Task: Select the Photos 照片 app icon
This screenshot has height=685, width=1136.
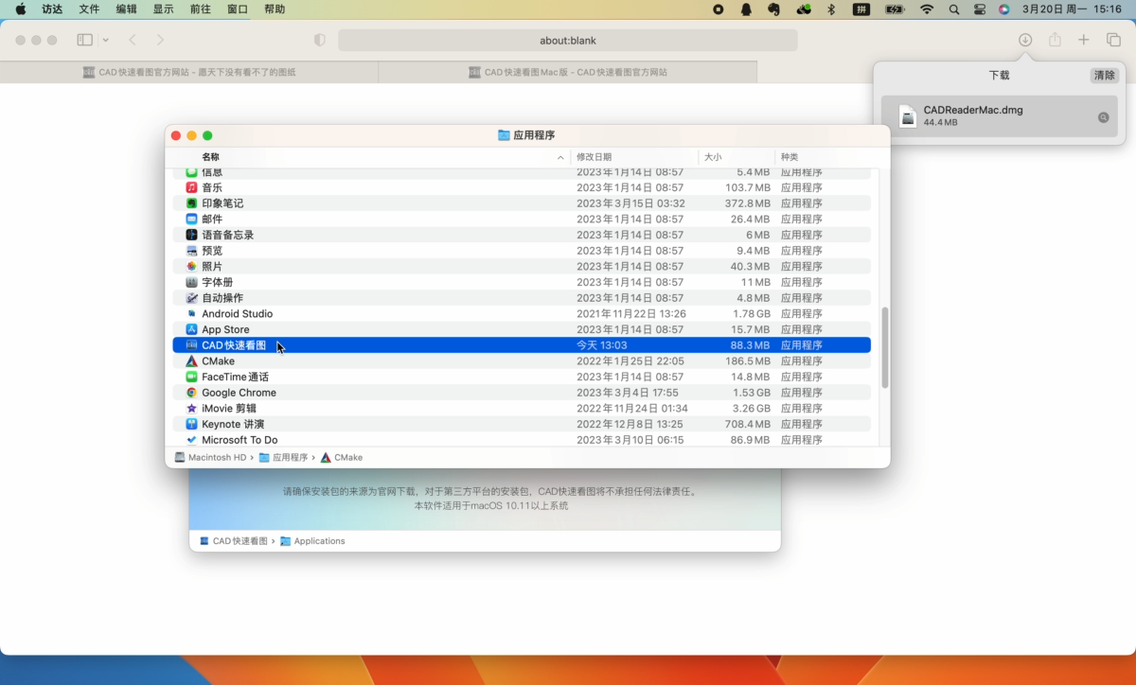Action: (x=191, y=266)
